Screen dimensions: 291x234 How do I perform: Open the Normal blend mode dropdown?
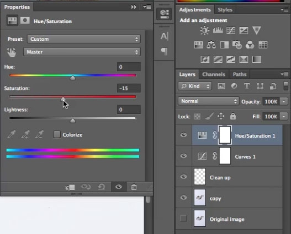209,101
